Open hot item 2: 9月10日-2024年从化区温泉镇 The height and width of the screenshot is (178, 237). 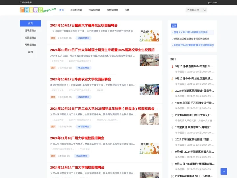tap(194, 78)
